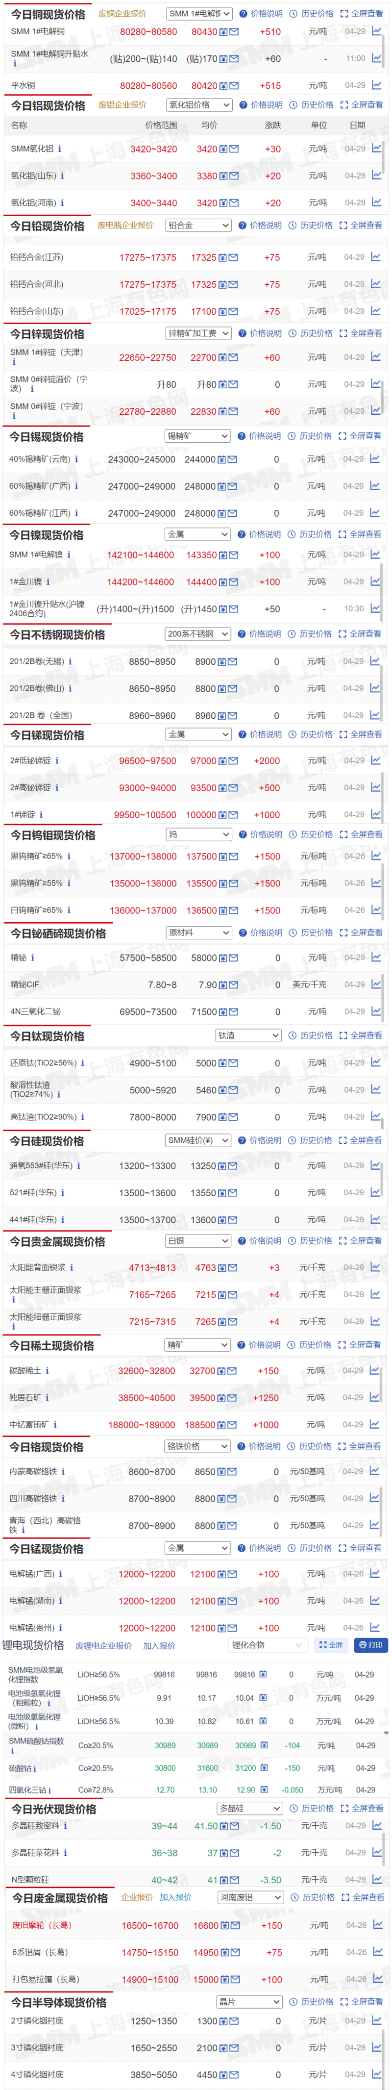392x2090 pixels.
Task: Open trend chart for 2寸磷化铟衬底 row
Action: tap(377, 2021)
